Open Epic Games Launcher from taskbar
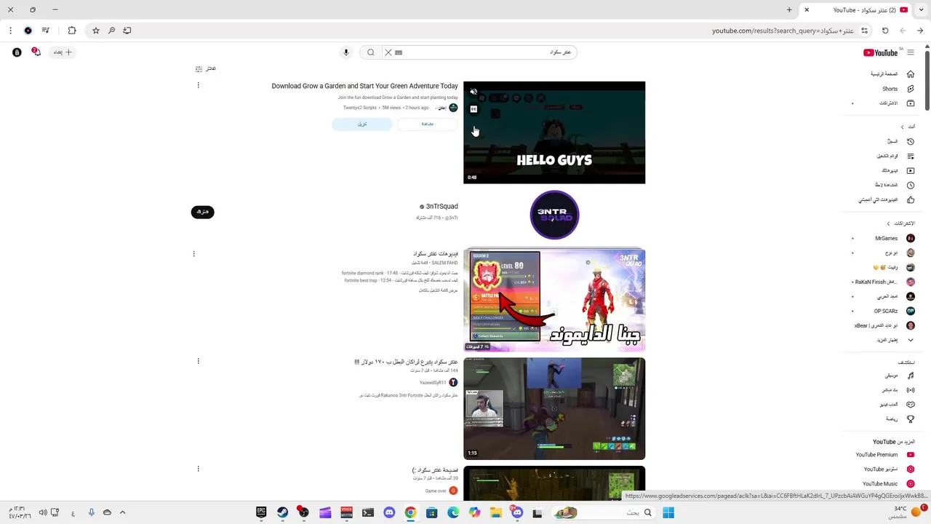The height and width of the screenshot is (524, 931). (x=261, y=512)
